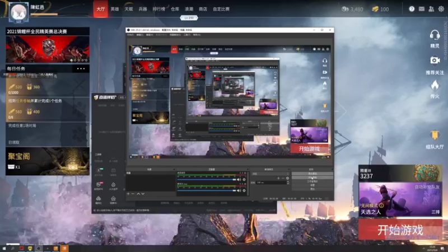Image resolution: width=448 pixels, height=252 pixels.
Task: Open the 工具(T) menu in OBS
Action: [187, 35]
